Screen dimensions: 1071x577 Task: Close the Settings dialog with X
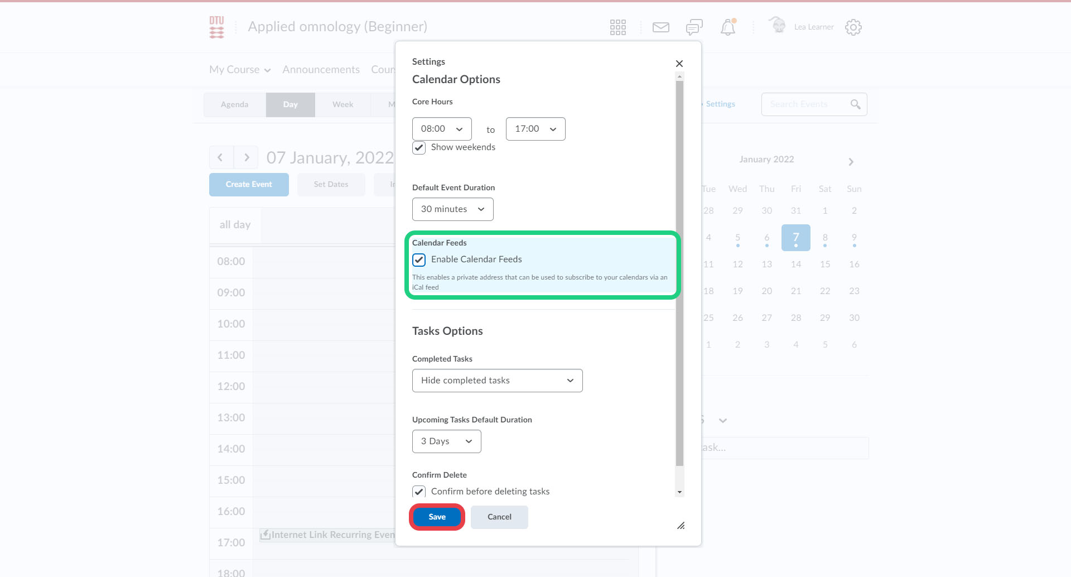679,64
